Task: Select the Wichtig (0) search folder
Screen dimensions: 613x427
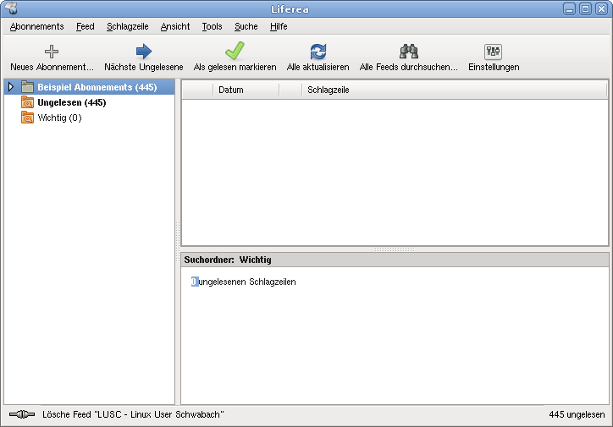Action: (59, 118)
